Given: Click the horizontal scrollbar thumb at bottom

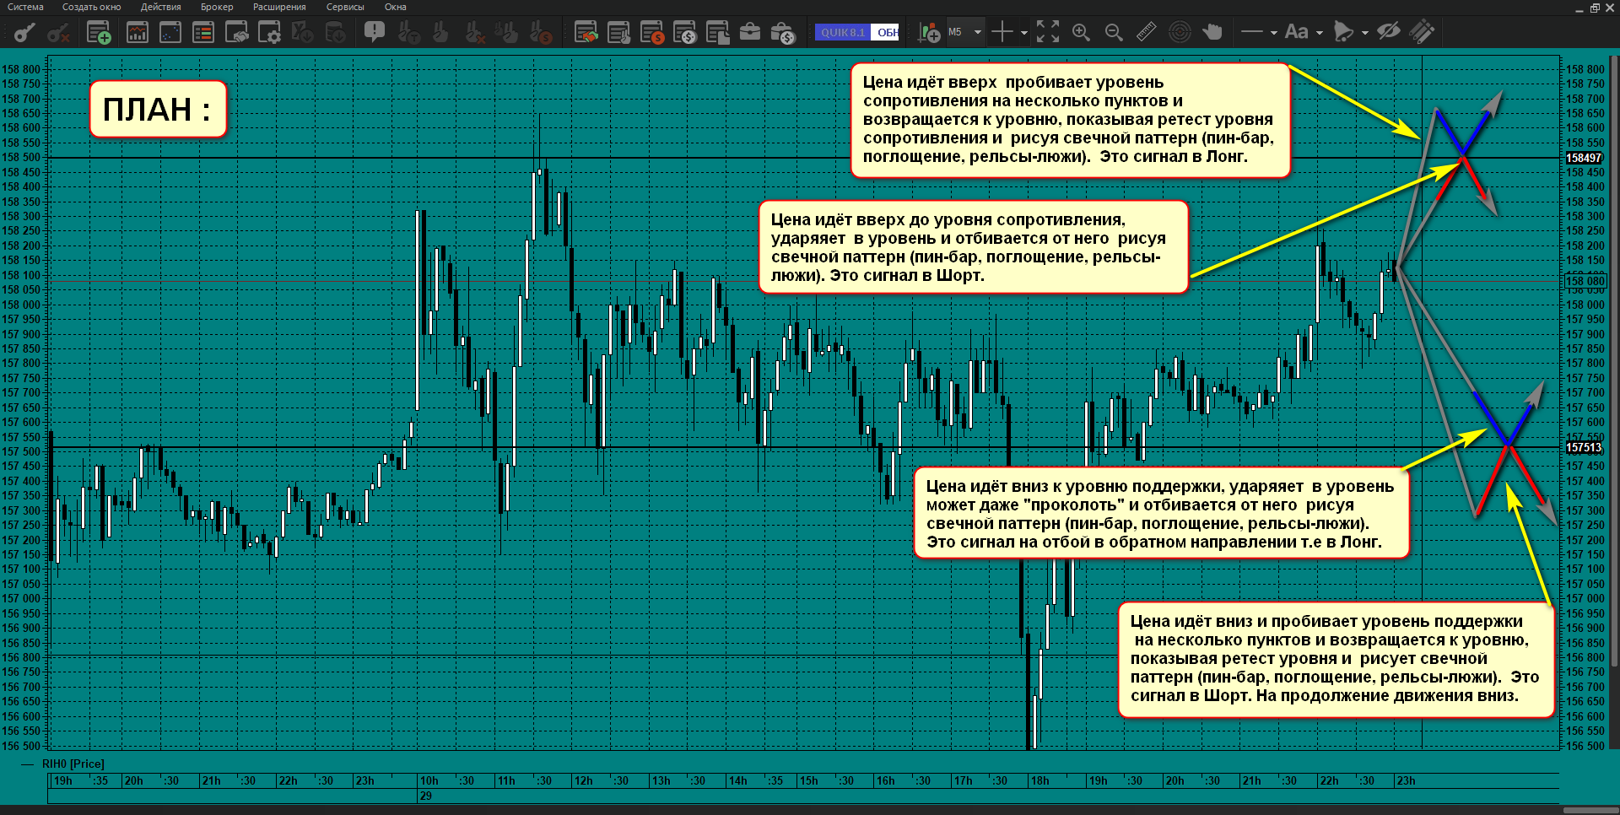Looking at the screenshot, I should [x=1590, y=810].
